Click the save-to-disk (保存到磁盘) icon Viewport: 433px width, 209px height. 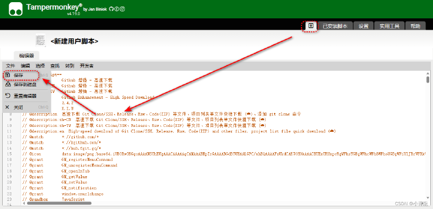[8, 84]
